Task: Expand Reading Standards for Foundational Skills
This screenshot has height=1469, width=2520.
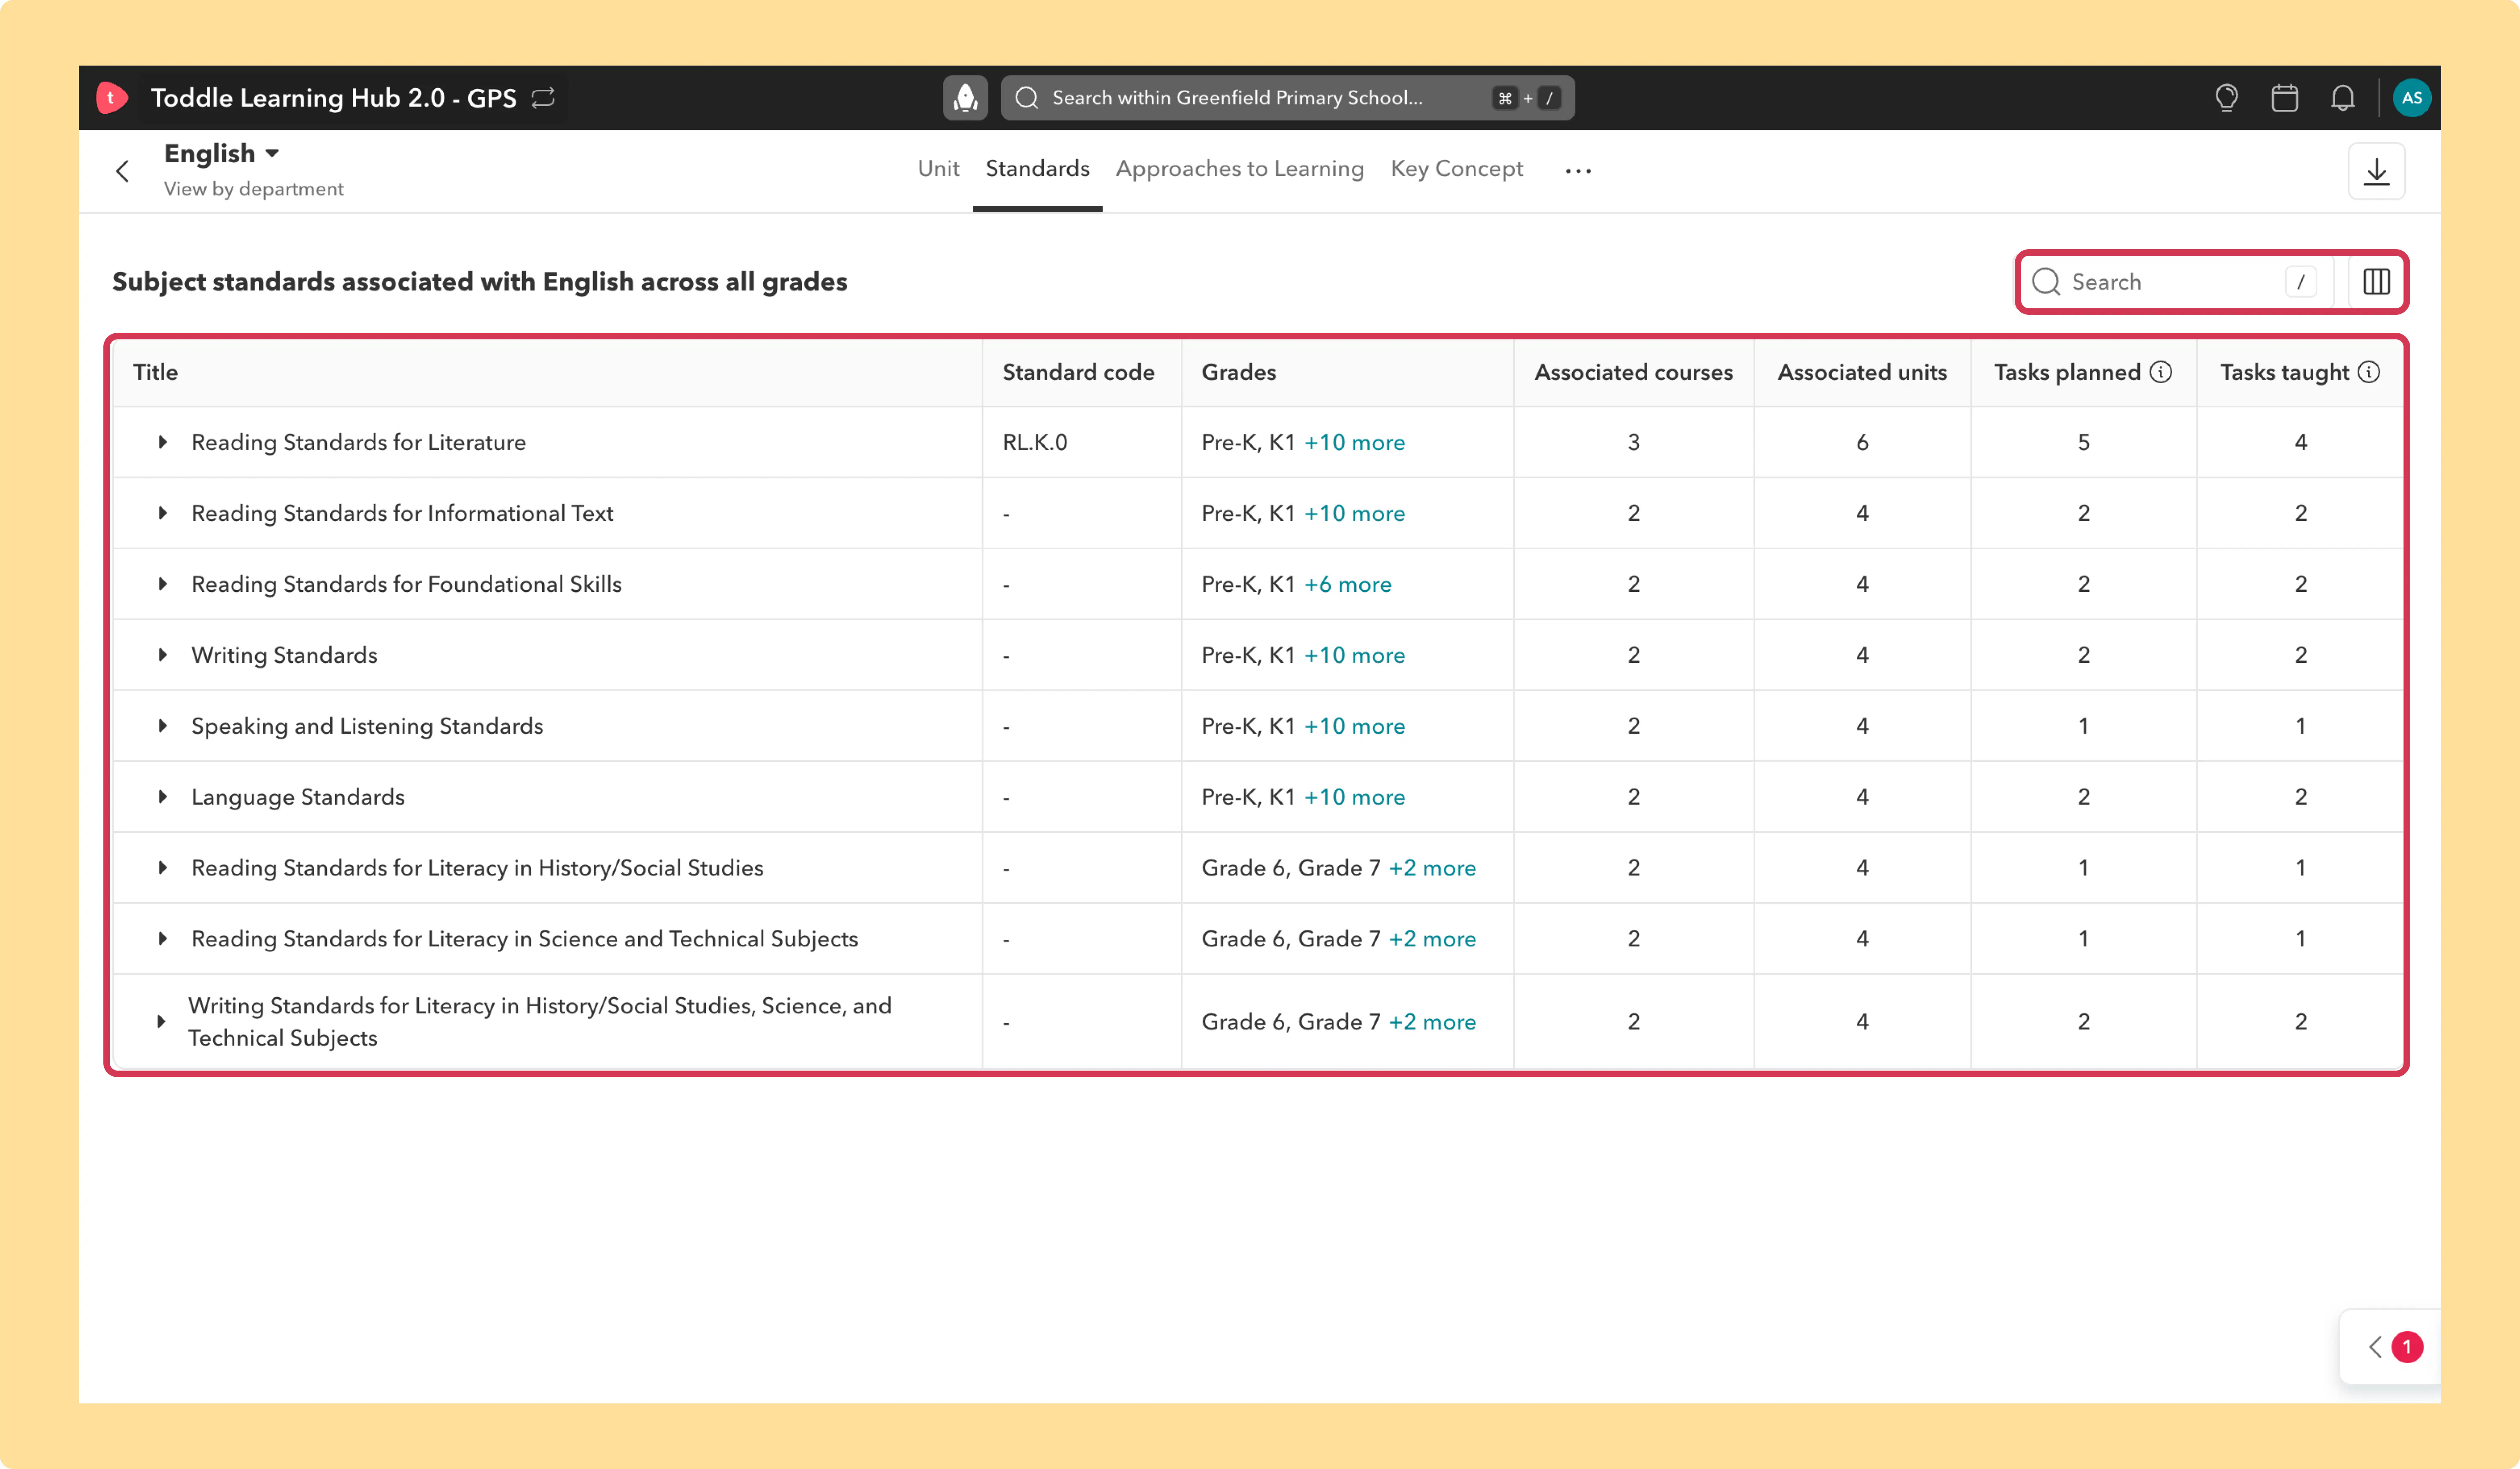Action: click(x=162, y=584)
